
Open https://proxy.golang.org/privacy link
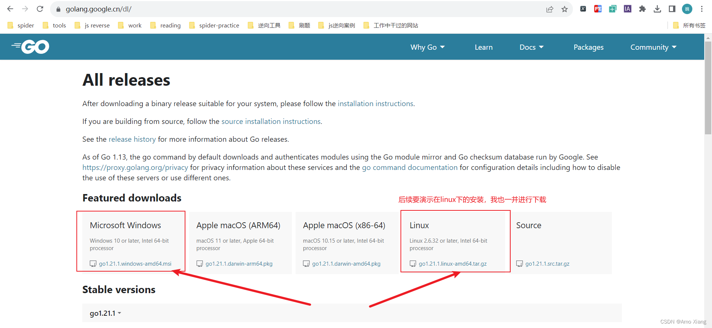[x=135, y=167]
